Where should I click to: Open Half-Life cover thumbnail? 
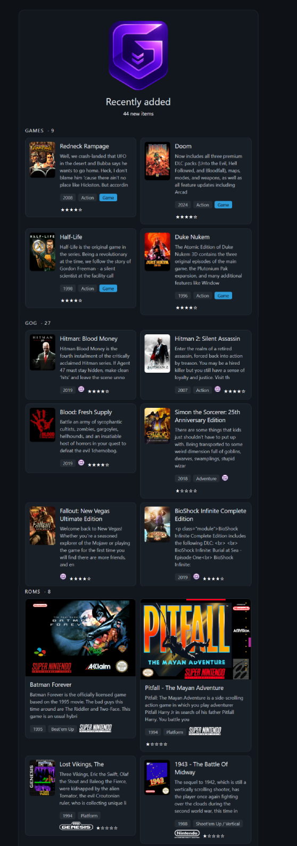[x=43, y=252]
